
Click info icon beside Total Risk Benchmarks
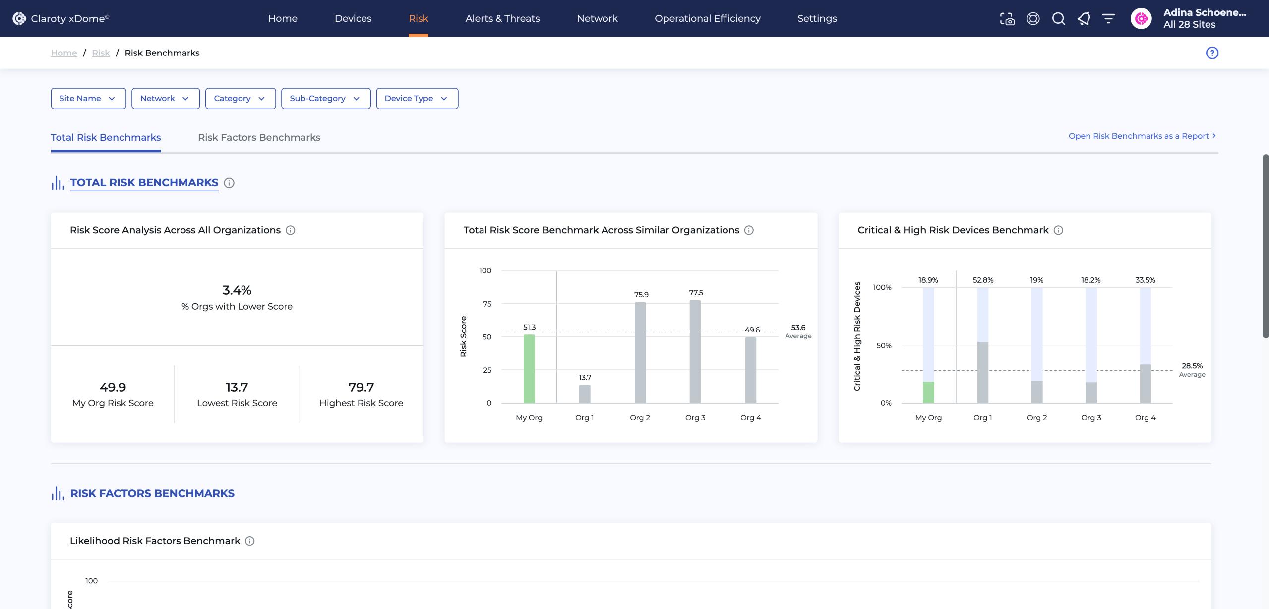pos(229,183)
